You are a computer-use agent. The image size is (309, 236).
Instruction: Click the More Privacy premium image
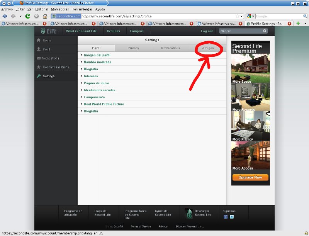pos(250,126)
